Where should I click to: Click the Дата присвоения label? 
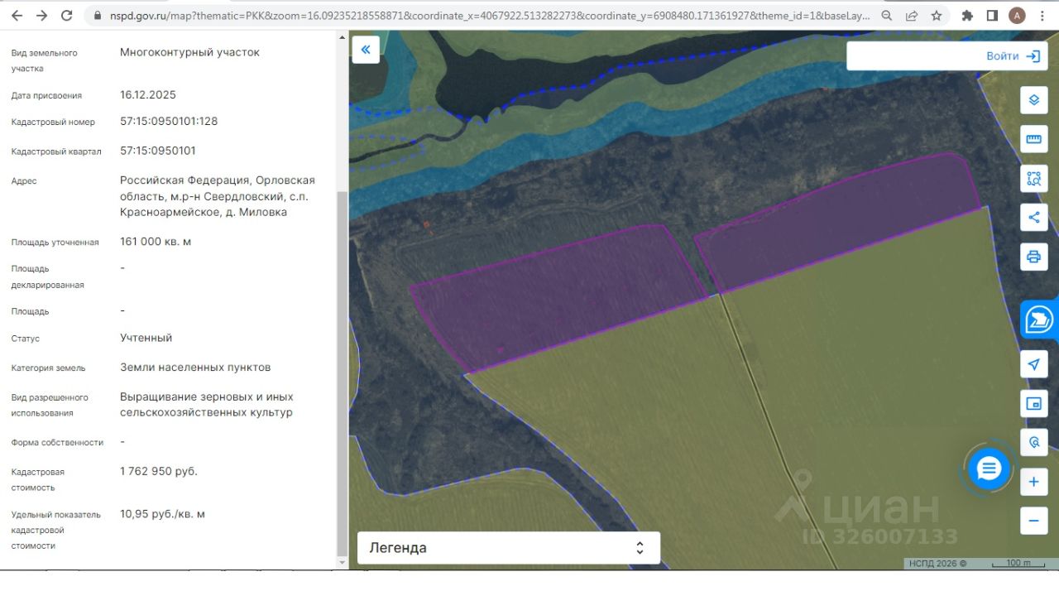pos(46,96)
